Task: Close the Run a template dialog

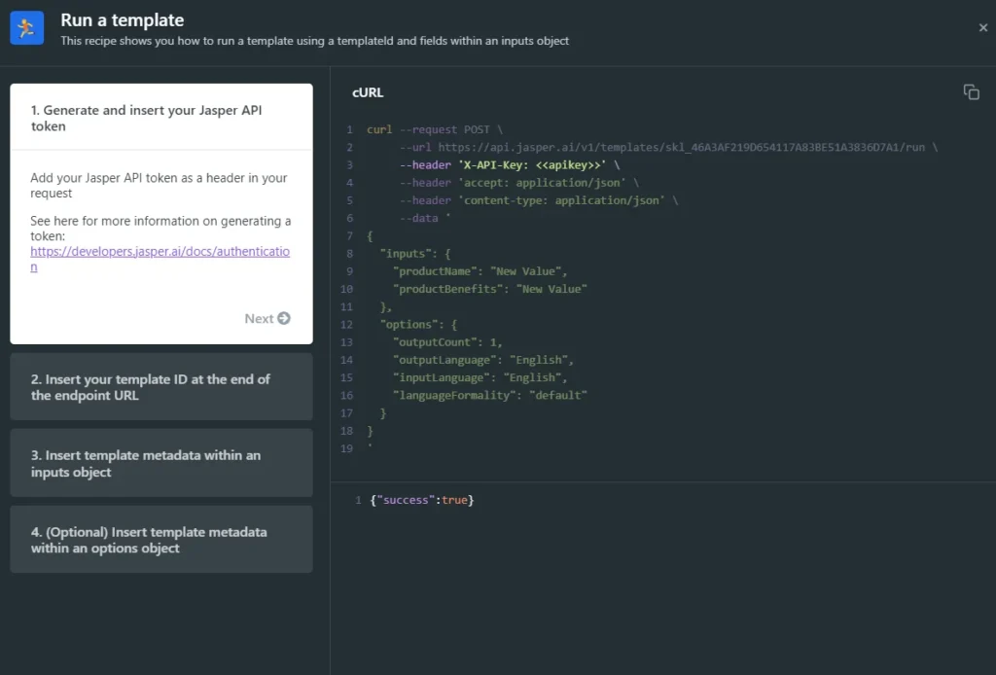Action: point(982,28)
